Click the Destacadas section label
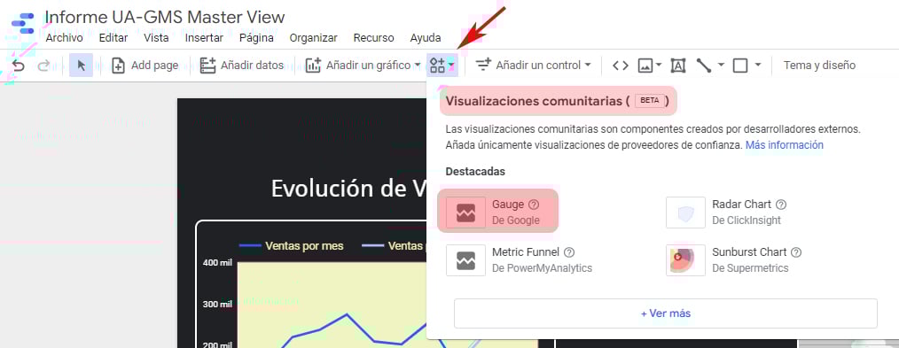Screen dimensions: 899x348 [475, 171]
